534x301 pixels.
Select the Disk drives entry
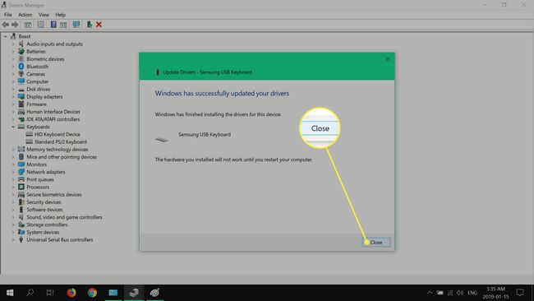click(38, 89)
